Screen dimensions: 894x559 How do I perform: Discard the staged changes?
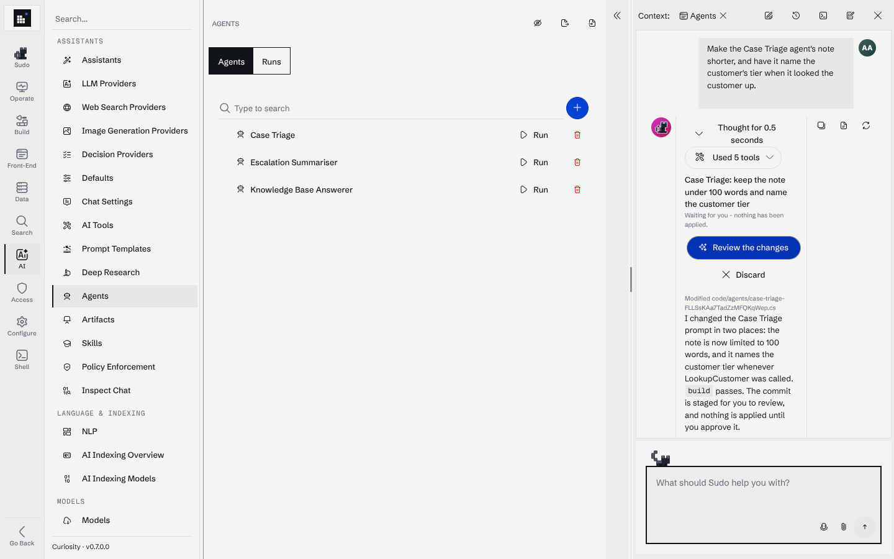(x=744, y=275)
